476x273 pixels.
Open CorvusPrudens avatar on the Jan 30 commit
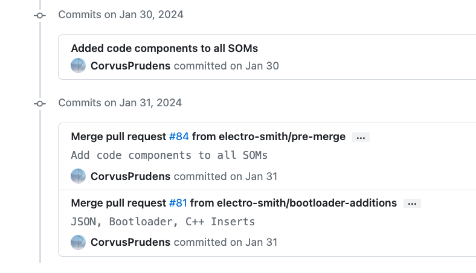(79, 66)
